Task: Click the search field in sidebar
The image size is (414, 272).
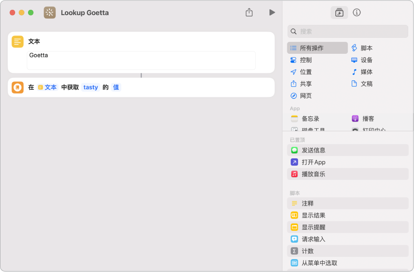Action: click(x=348, y=32)
